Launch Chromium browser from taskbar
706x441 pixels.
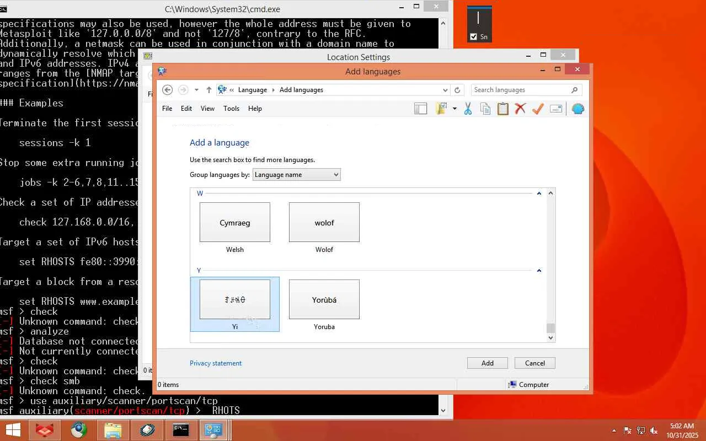click(79, 430)
